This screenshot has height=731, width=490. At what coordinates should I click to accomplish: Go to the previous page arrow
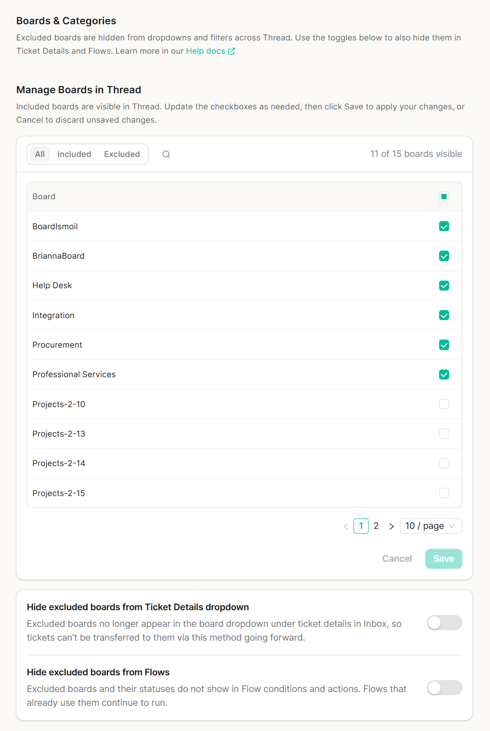tap(346, 526)
